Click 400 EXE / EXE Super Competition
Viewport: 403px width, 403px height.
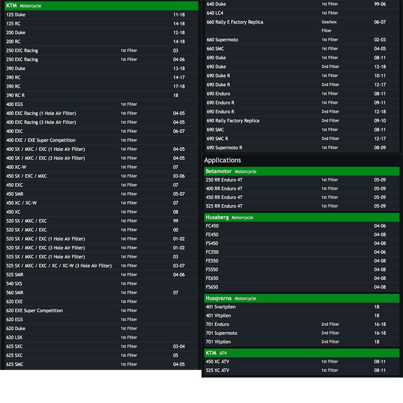101,140
